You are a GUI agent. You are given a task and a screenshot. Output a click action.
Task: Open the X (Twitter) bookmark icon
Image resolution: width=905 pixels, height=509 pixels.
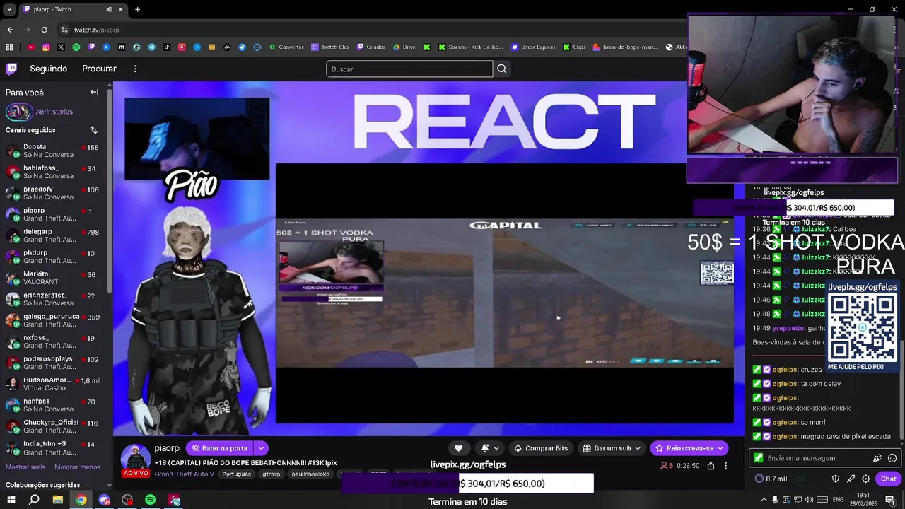[61, 47]
